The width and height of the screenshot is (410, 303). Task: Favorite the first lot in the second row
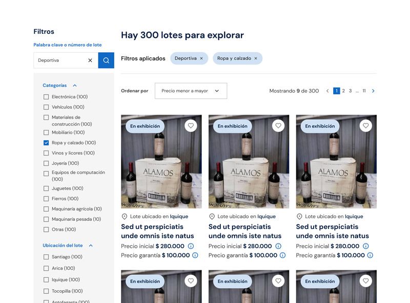[191, 281]
